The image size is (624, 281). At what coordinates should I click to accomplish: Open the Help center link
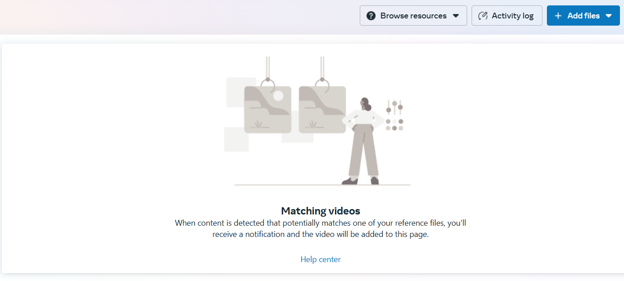coord(321,259)
